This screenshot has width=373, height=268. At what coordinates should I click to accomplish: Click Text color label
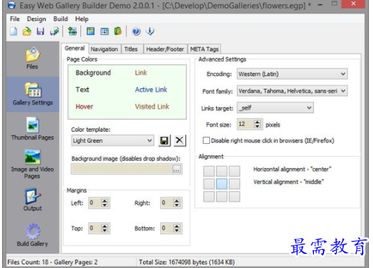pos(82,90)
